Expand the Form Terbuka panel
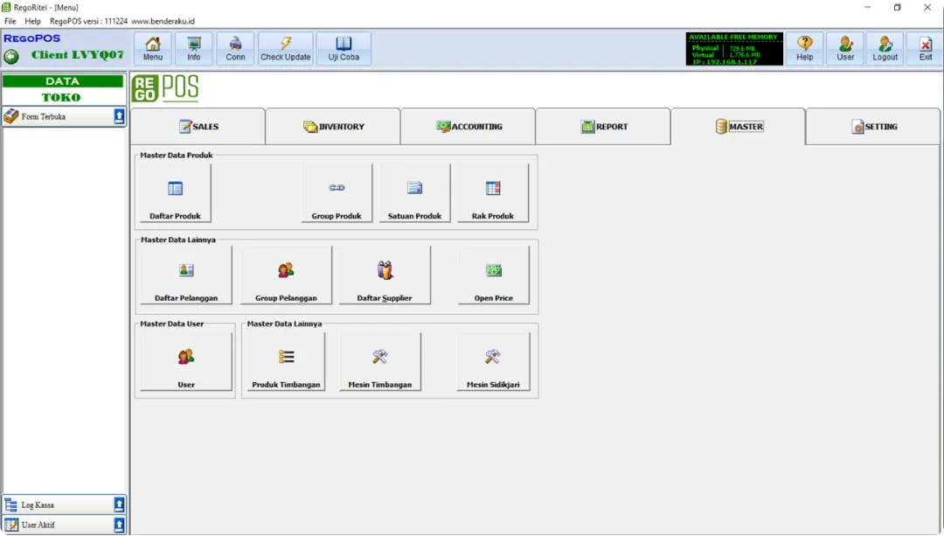 pyautogui.click(x=119, y=116)
